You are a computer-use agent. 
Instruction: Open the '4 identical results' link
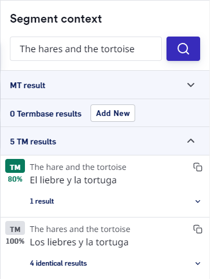59,263
